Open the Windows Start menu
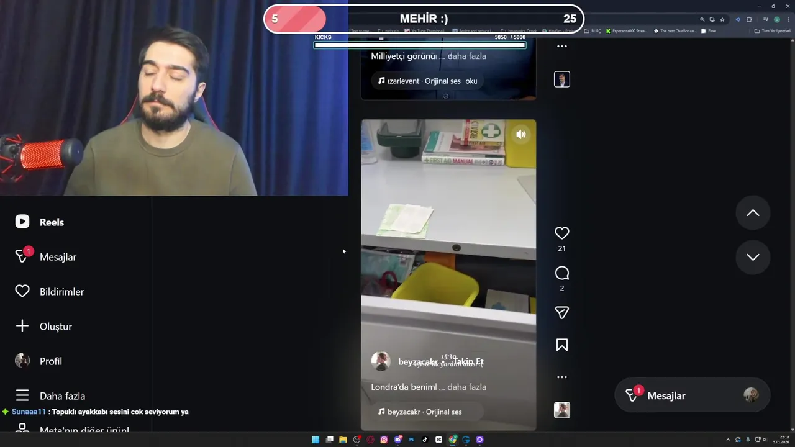The image size is (795, 447). click(316, 440)
